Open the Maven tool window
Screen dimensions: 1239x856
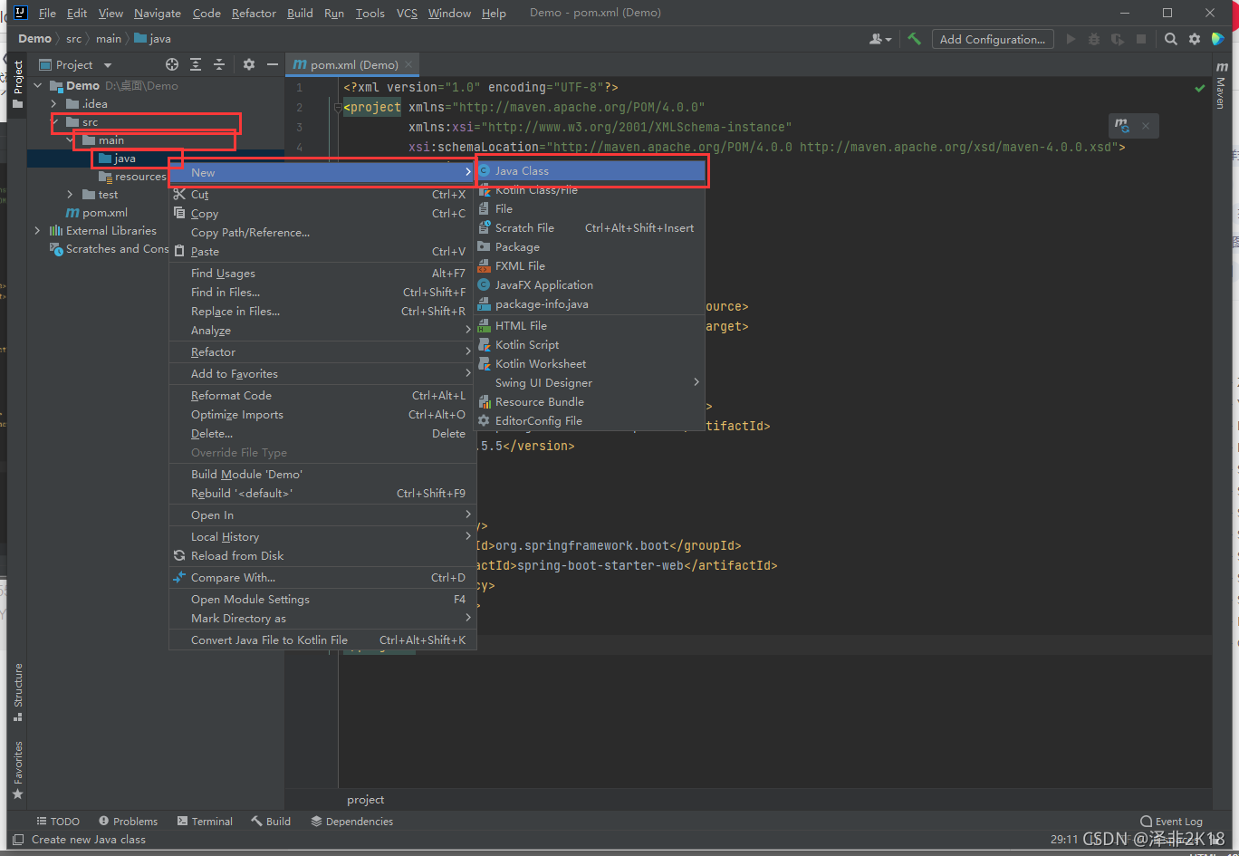click(1221, 87)
